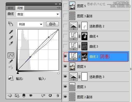Click the 自动 button
The height and width of the screenshot is (102, 132).
coord(52,24)
